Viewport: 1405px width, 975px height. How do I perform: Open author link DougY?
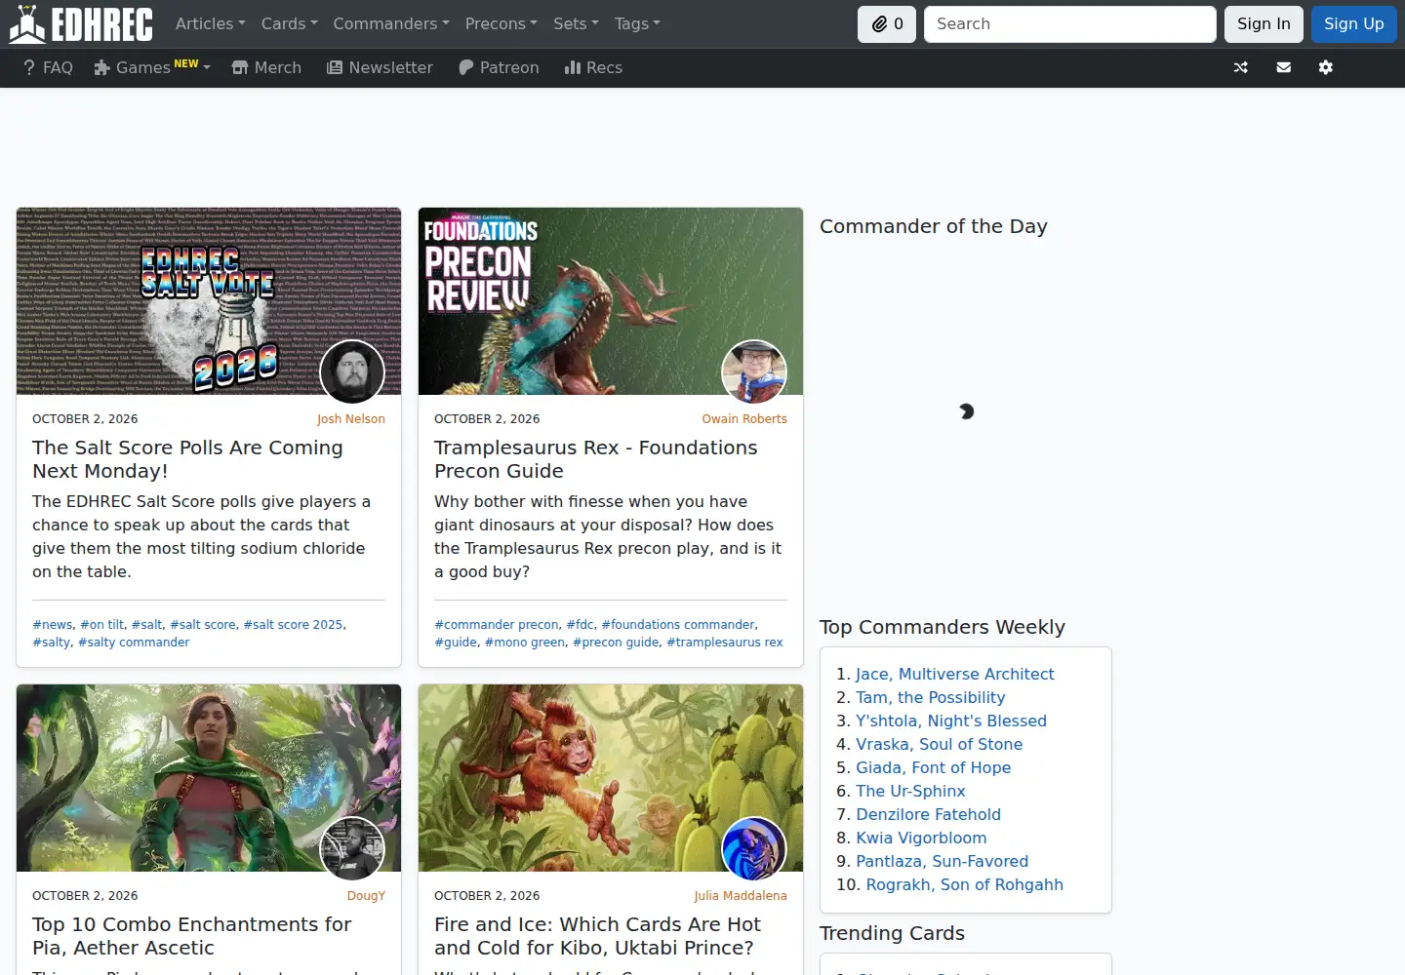coord(367,896)
